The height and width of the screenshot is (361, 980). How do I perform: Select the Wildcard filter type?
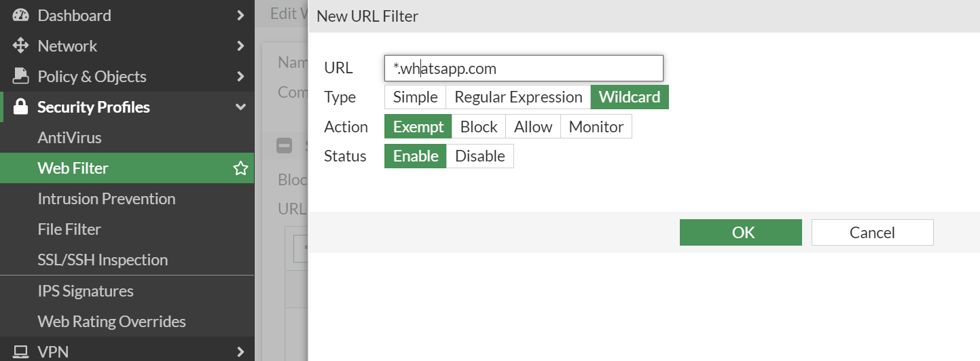coord(630,97)
